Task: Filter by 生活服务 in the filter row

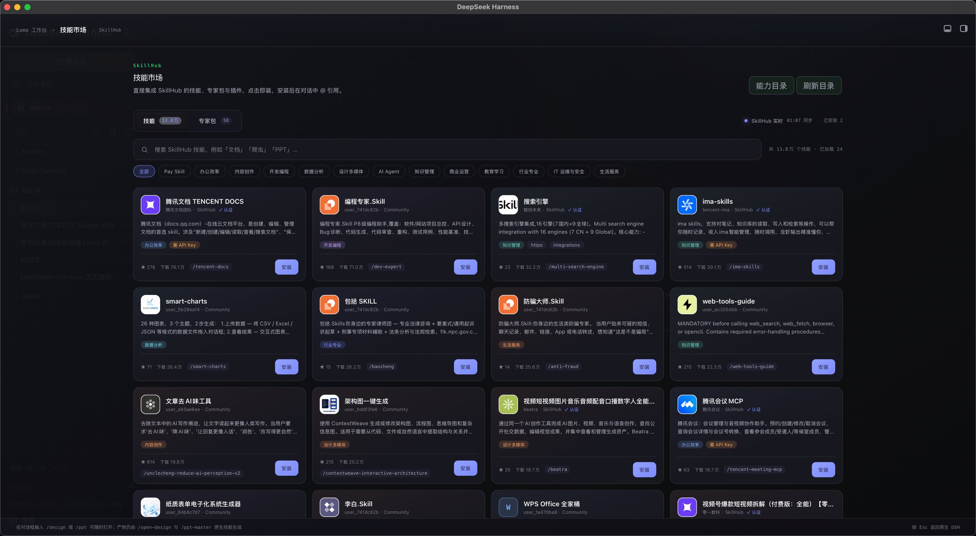Action: click(609, 172)
